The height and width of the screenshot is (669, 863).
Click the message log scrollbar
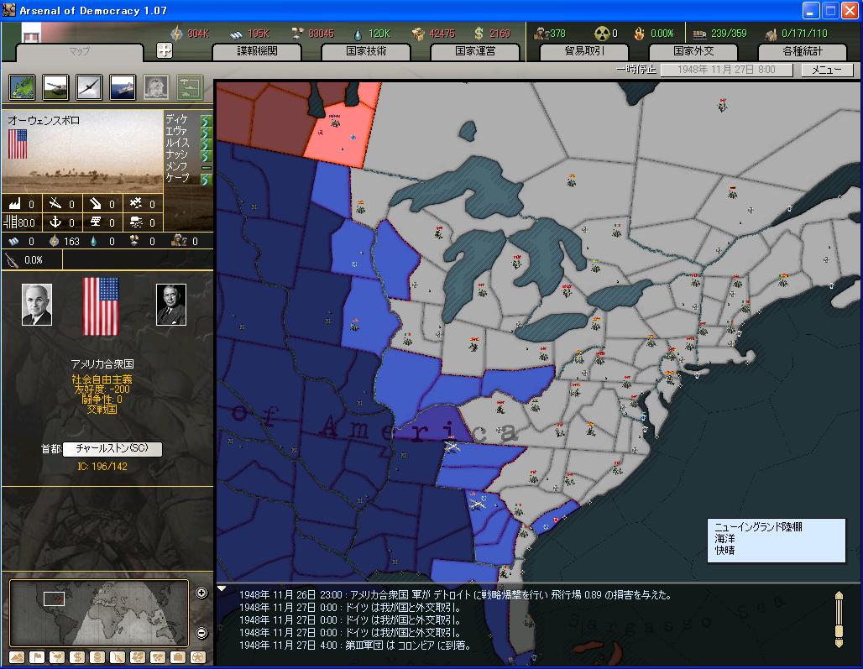click(839, 619)
